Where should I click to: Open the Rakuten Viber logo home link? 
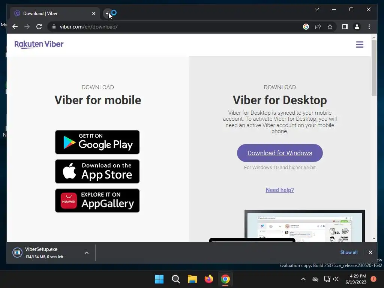point(39,44)
